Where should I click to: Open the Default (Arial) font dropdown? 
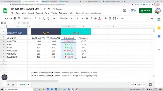[65, 18]
